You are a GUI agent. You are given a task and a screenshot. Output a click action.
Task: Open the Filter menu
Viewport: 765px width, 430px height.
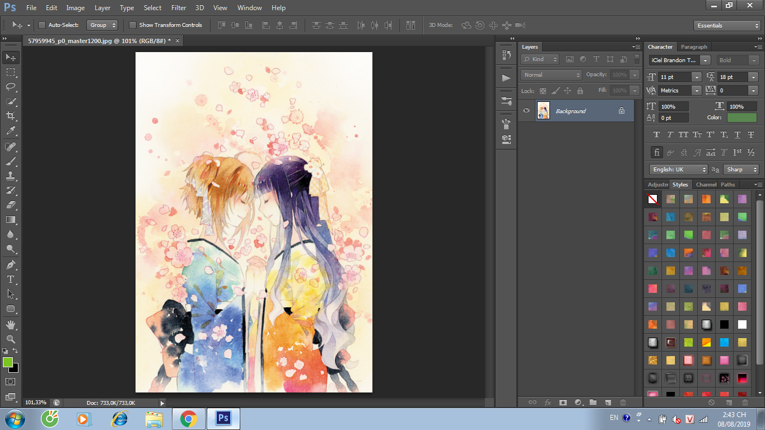179,8
